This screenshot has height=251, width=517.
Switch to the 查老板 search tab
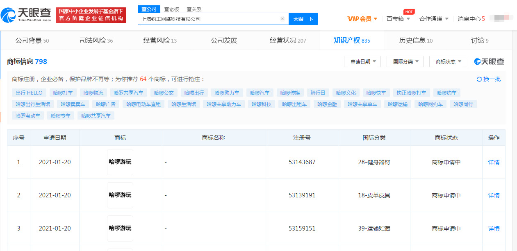tap(171, 9)
